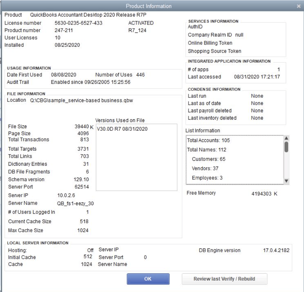The height and width of the screenshot is (292, 304).
Task: Click license number 5630-0235-6527-433
Action: coord(78,23)
